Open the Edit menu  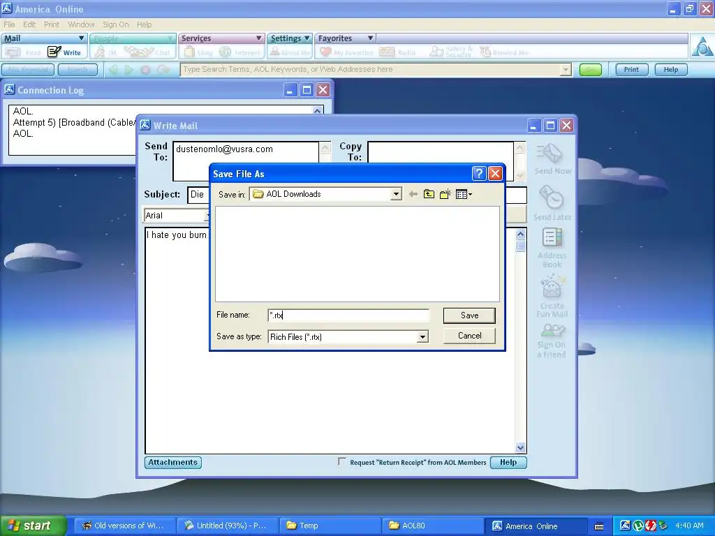29,24
